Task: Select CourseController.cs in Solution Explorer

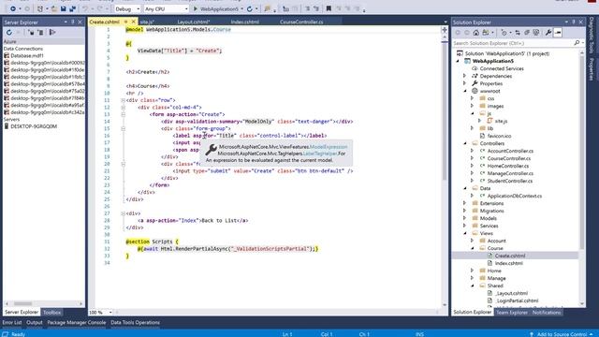Action: pyautogui.click(x=509, y=158)
